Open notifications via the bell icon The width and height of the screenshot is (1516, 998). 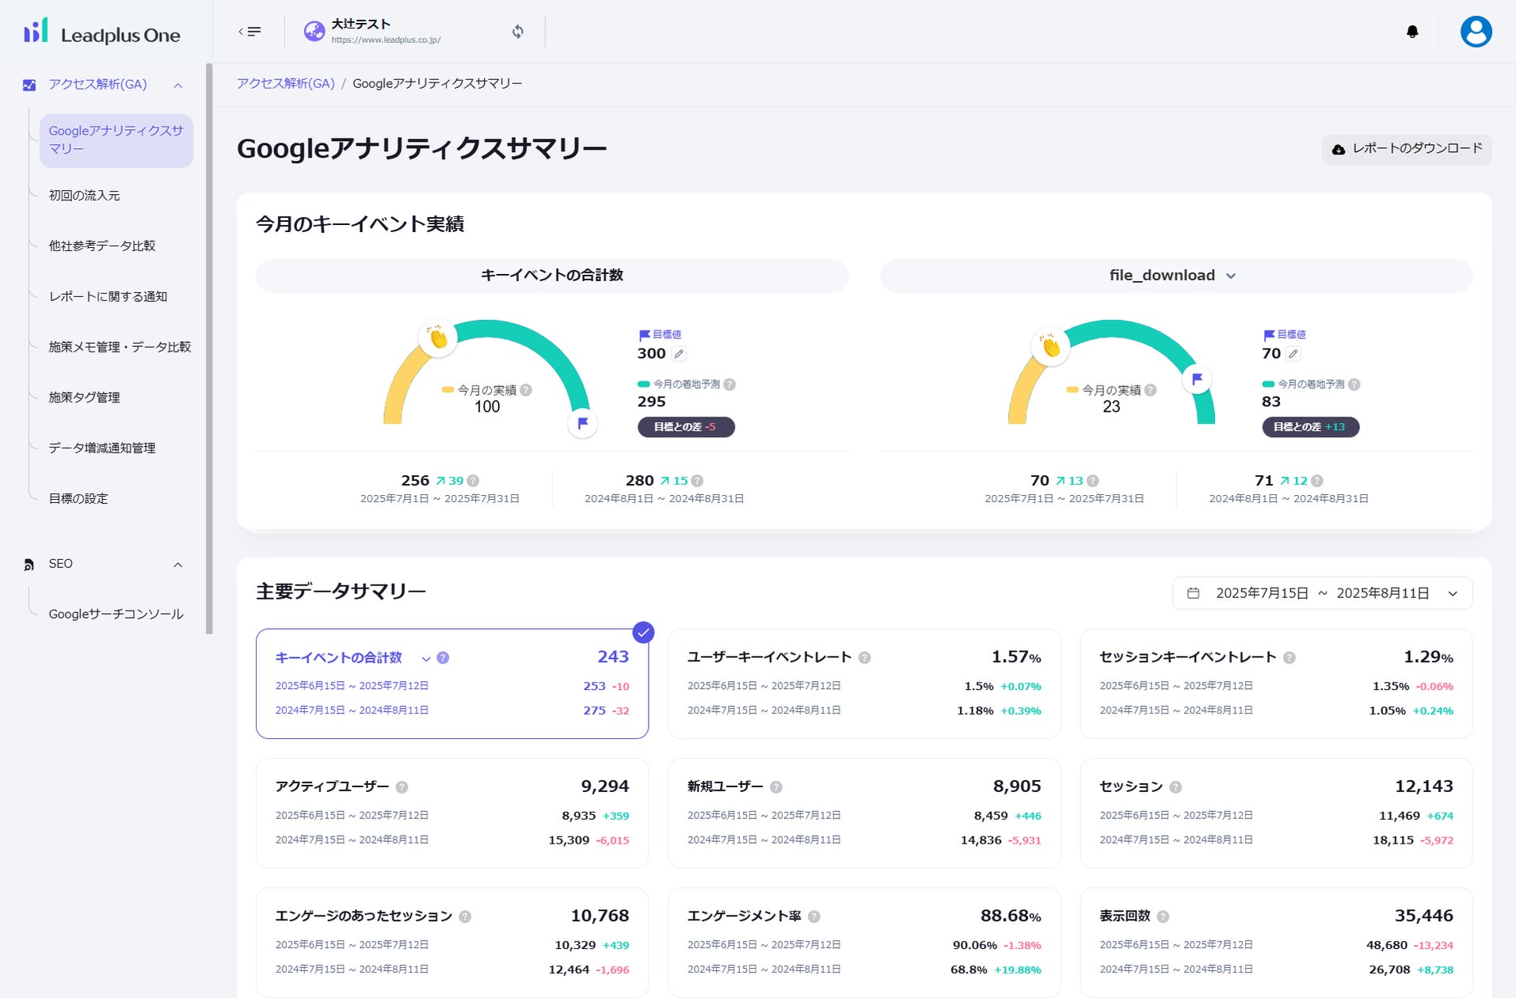point(1411,32)
